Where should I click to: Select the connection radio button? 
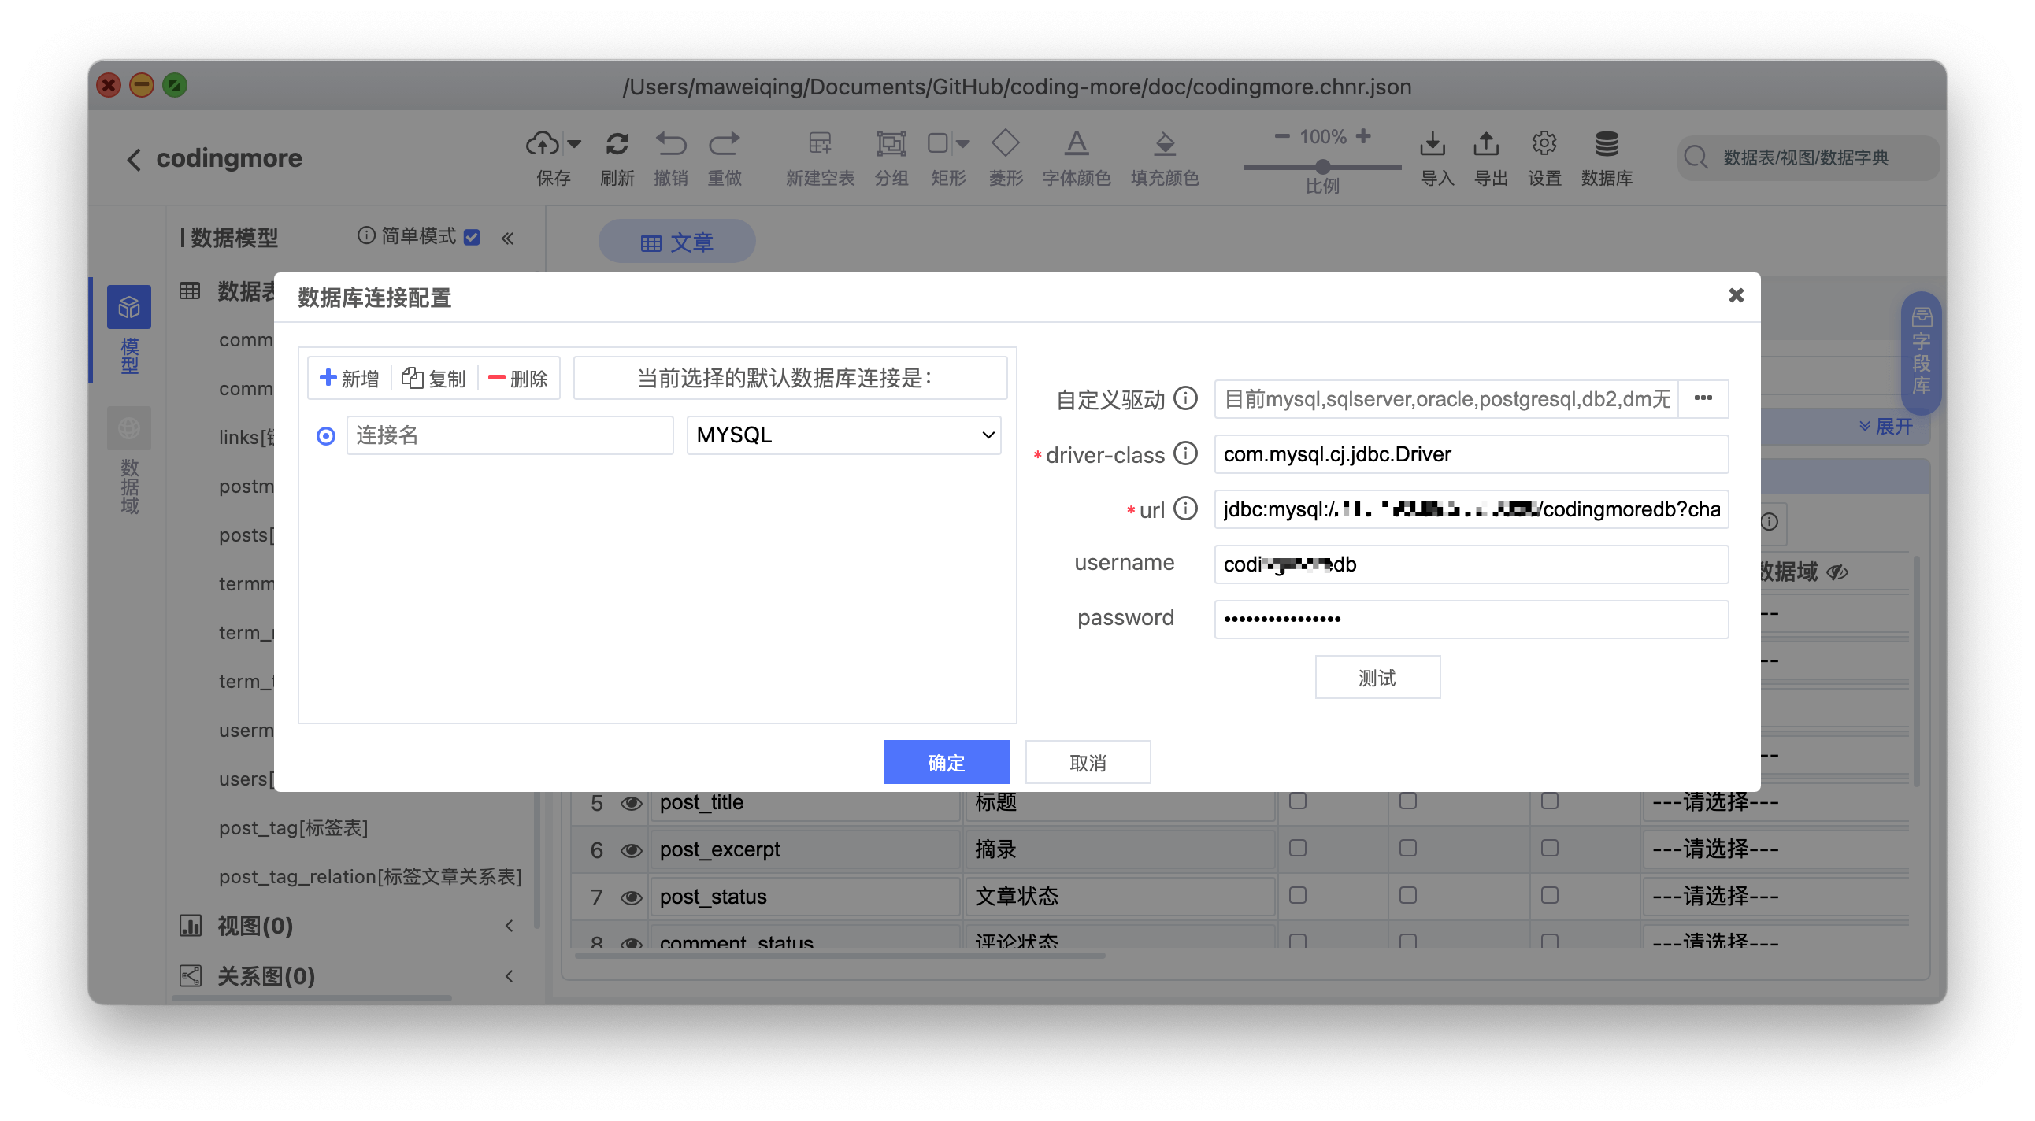325,436
